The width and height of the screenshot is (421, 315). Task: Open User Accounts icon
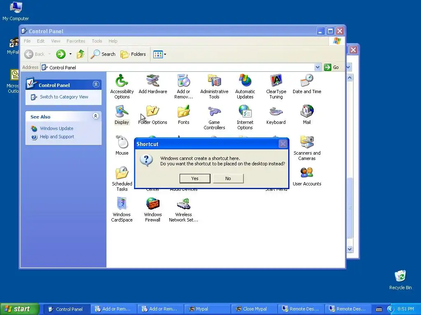pyautogui.click(x=307, y=176)
